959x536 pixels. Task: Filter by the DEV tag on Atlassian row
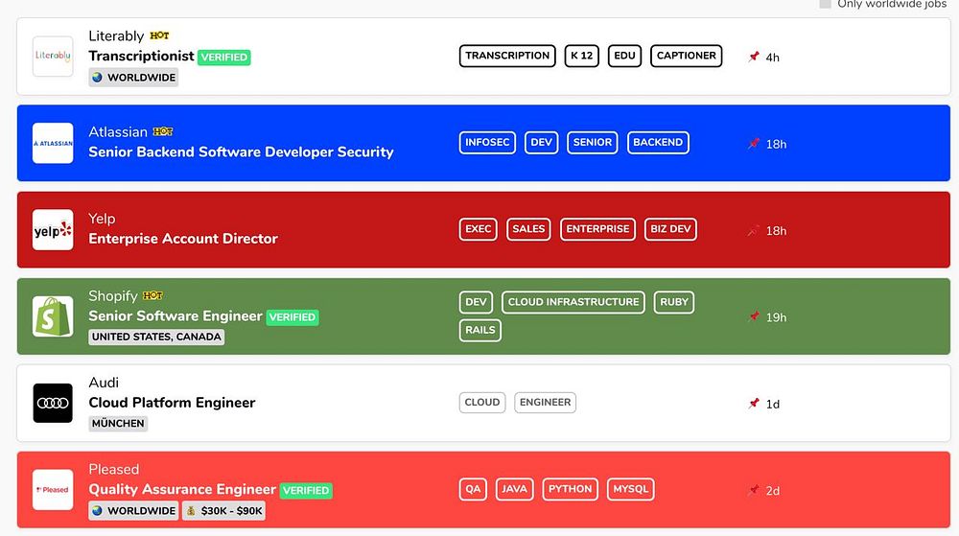point(541,143)
